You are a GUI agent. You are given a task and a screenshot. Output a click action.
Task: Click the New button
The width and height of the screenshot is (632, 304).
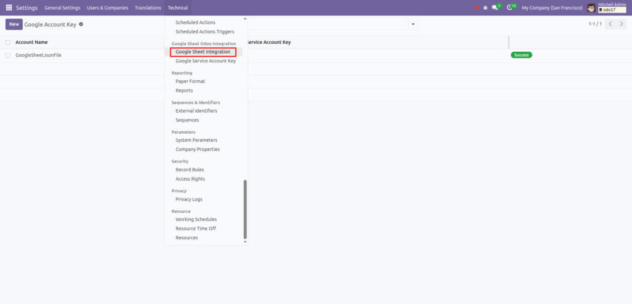[14, 24]
